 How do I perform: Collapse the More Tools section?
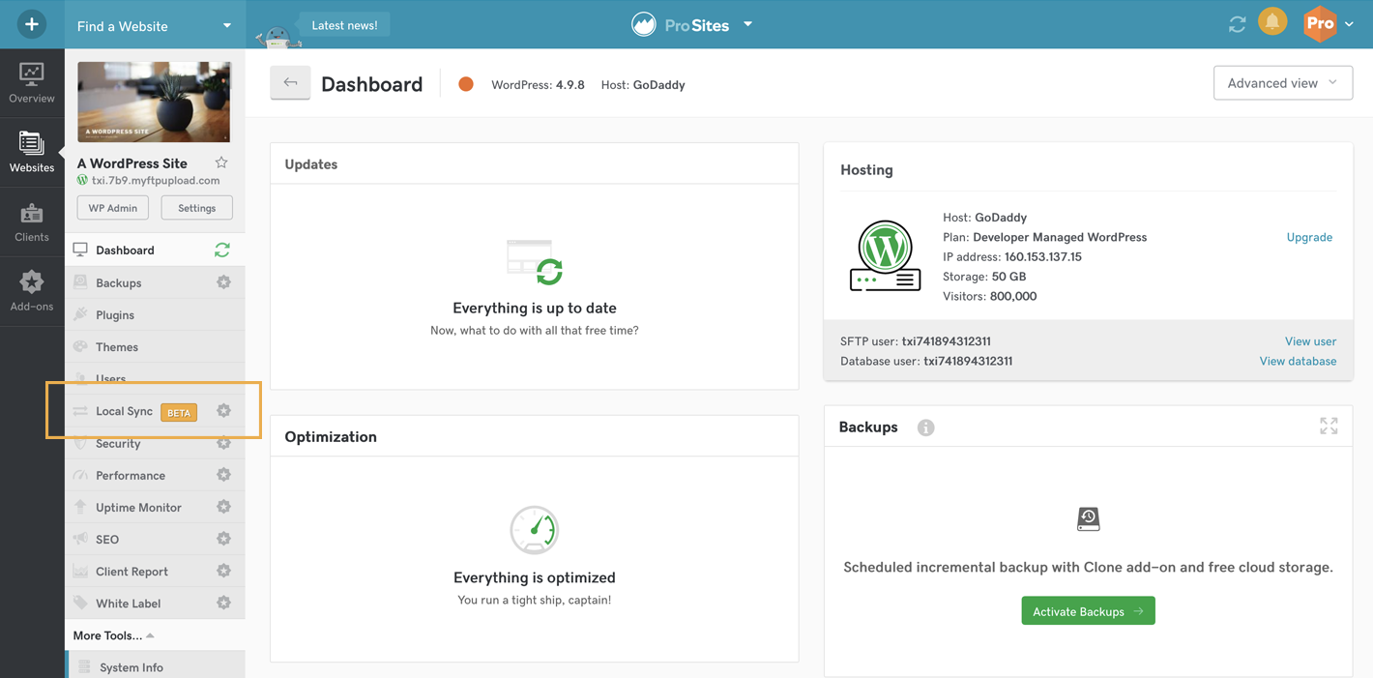click(113, 635)
